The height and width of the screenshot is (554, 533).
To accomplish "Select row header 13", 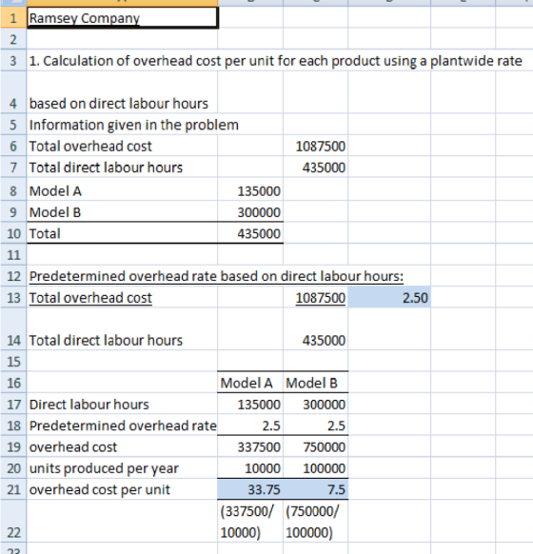I will coord(13,297).
